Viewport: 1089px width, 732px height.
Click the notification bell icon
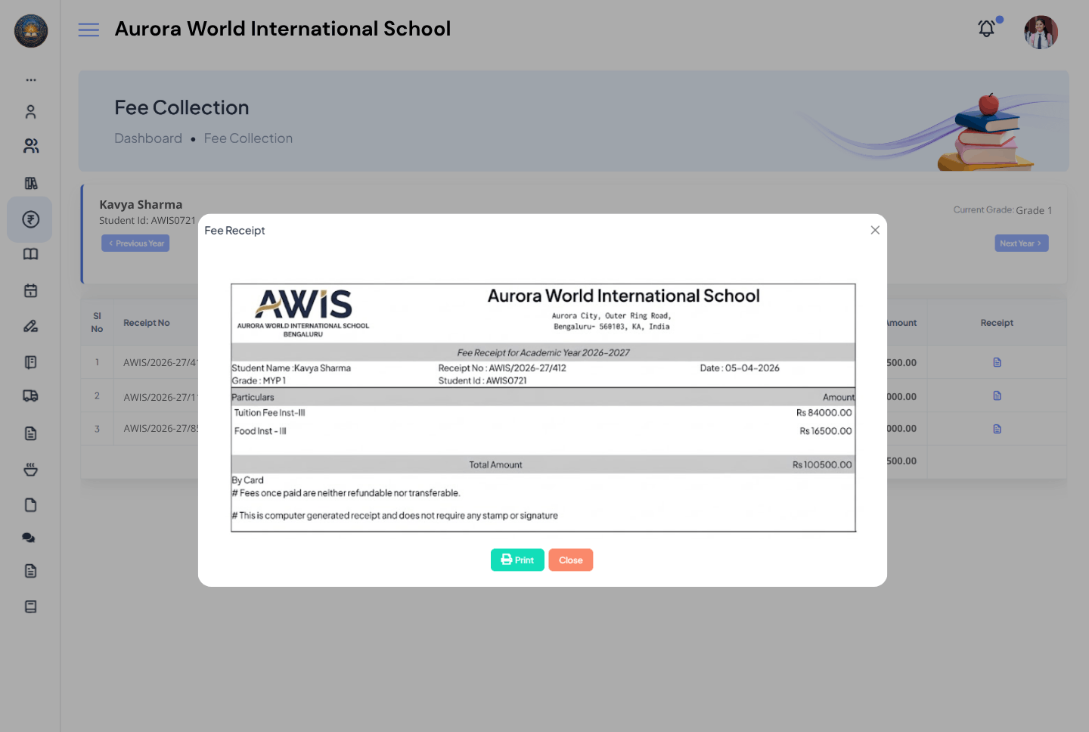[x=986, y=28]
